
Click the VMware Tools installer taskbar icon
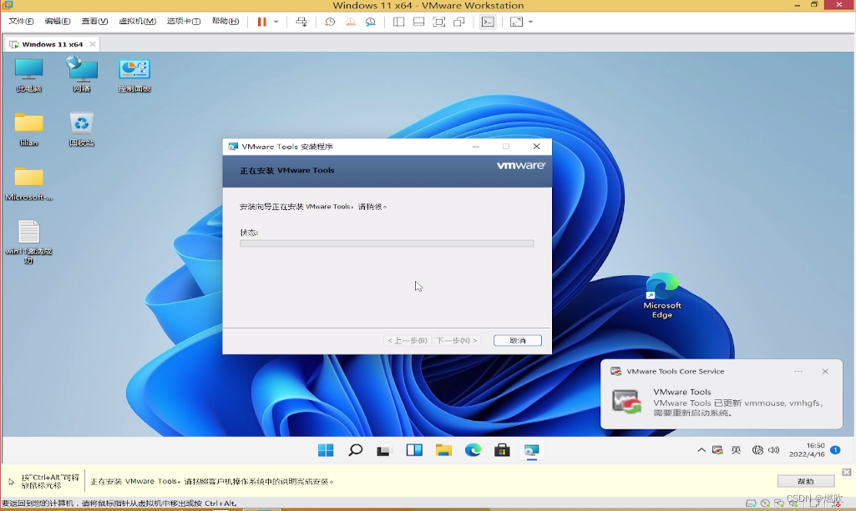(531, 450)
